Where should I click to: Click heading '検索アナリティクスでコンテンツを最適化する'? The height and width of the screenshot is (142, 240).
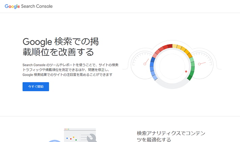click(171, 136)
